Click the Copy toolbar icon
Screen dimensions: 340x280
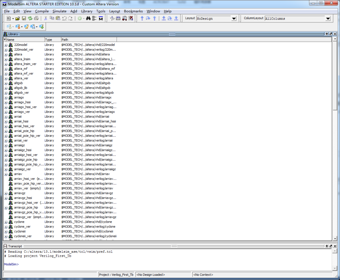click(52, 19)
